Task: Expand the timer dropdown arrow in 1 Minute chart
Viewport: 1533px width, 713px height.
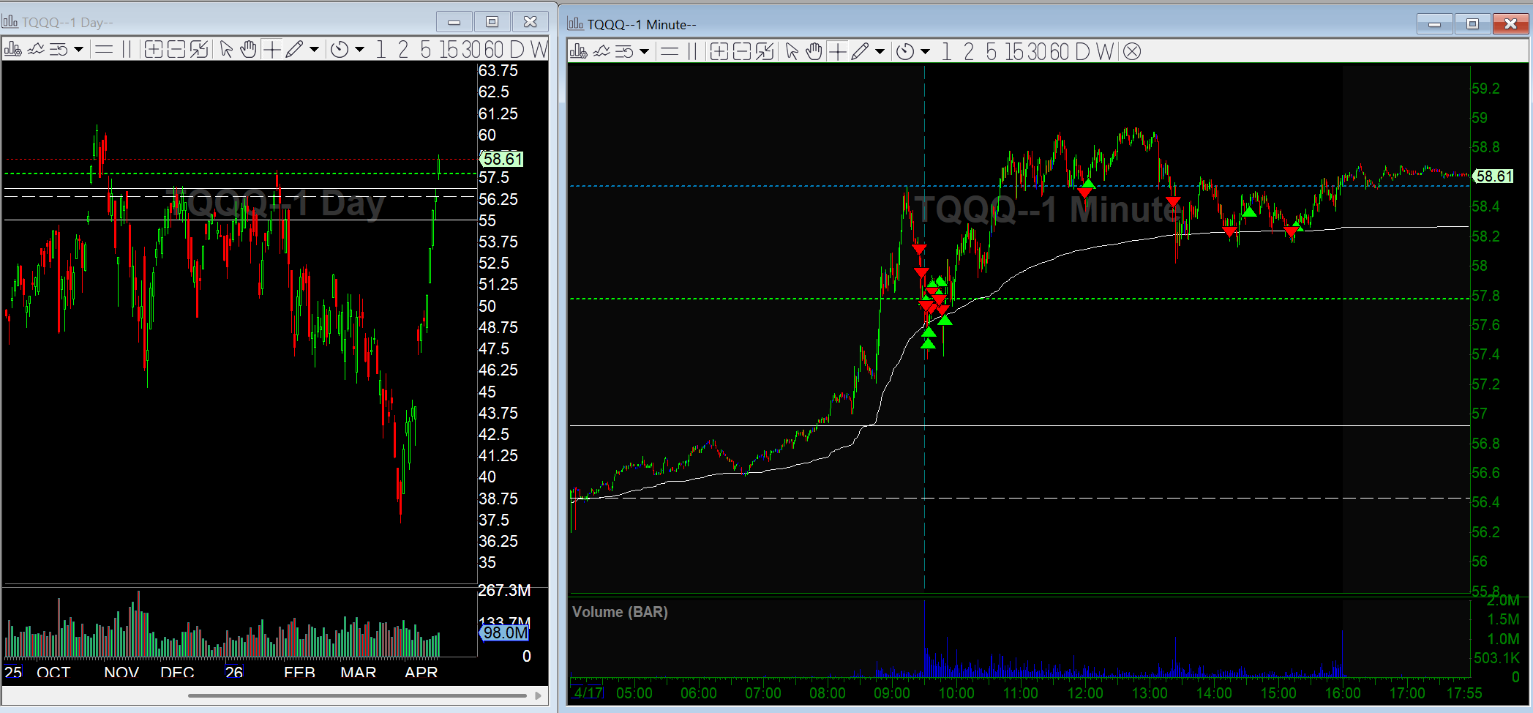Action: pos(925,51)
